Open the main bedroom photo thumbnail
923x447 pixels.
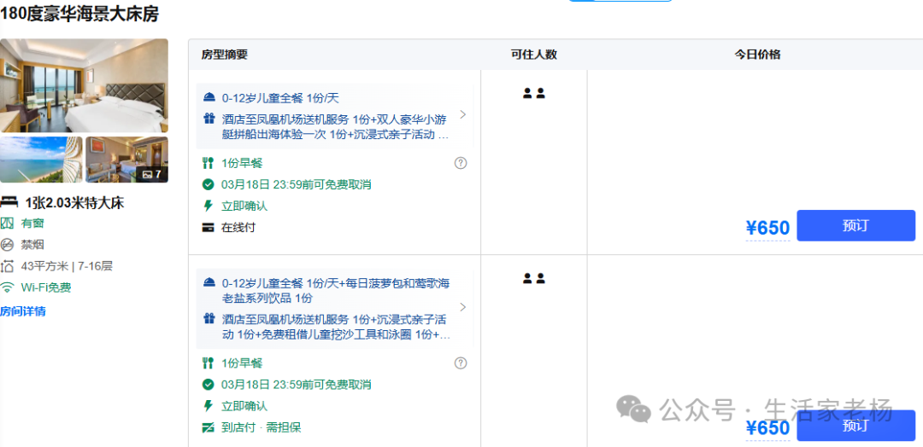[84, 86]
